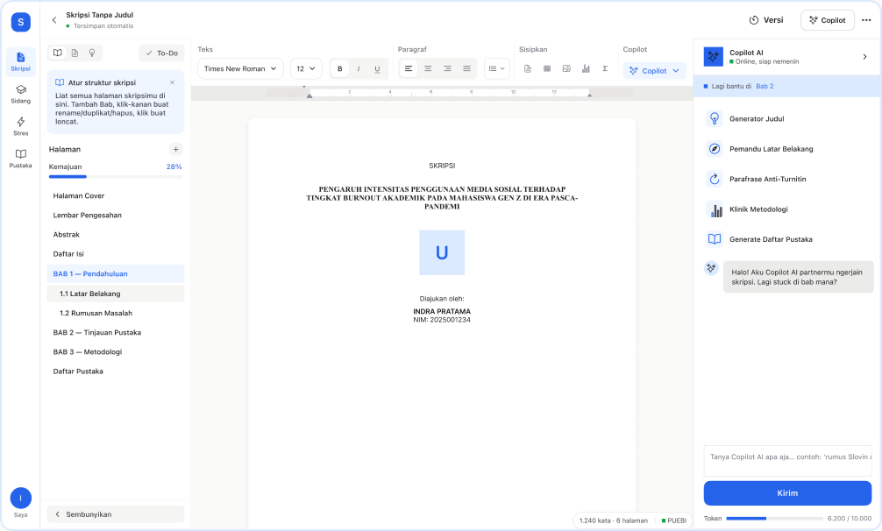Toggle underline formatting
Viewport: 882px width, 531px height.
click(378, 68)
